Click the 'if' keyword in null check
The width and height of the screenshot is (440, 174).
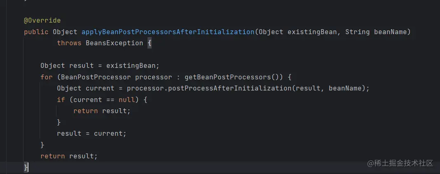tap(61, 100)
